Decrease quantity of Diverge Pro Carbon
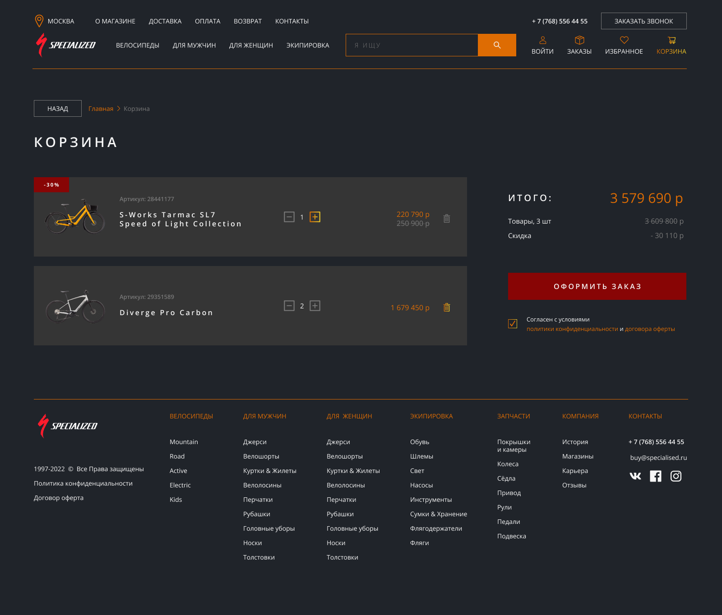Image resolution: width=722 pixels, height=615 pixels. coord(289,306)
